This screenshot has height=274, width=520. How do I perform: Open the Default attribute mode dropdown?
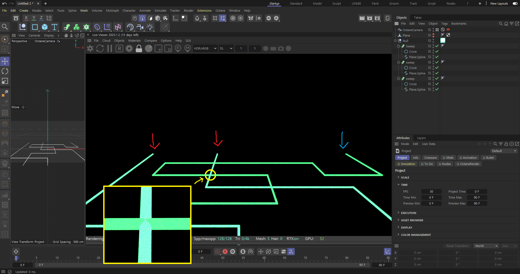(x=504, y=151)
